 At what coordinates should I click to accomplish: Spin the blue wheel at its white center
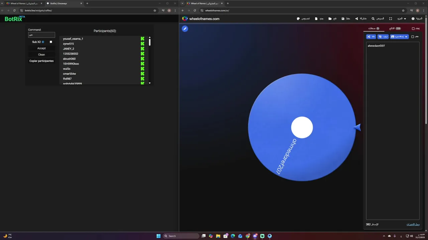click(302, 127)
